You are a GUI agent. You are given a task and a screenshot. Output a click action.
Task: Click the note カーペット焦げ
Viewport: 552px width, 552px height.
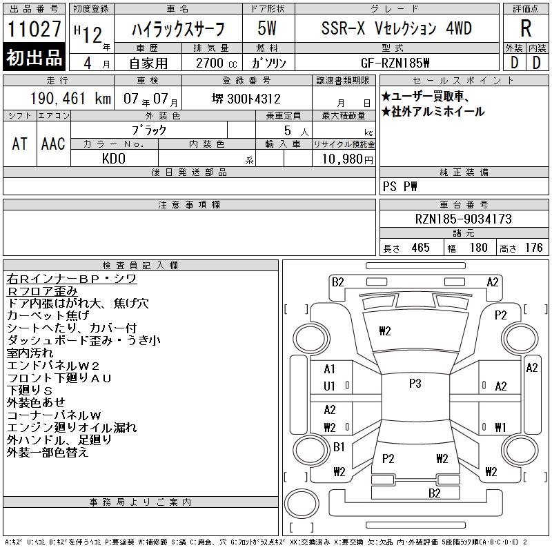(48, 316)
